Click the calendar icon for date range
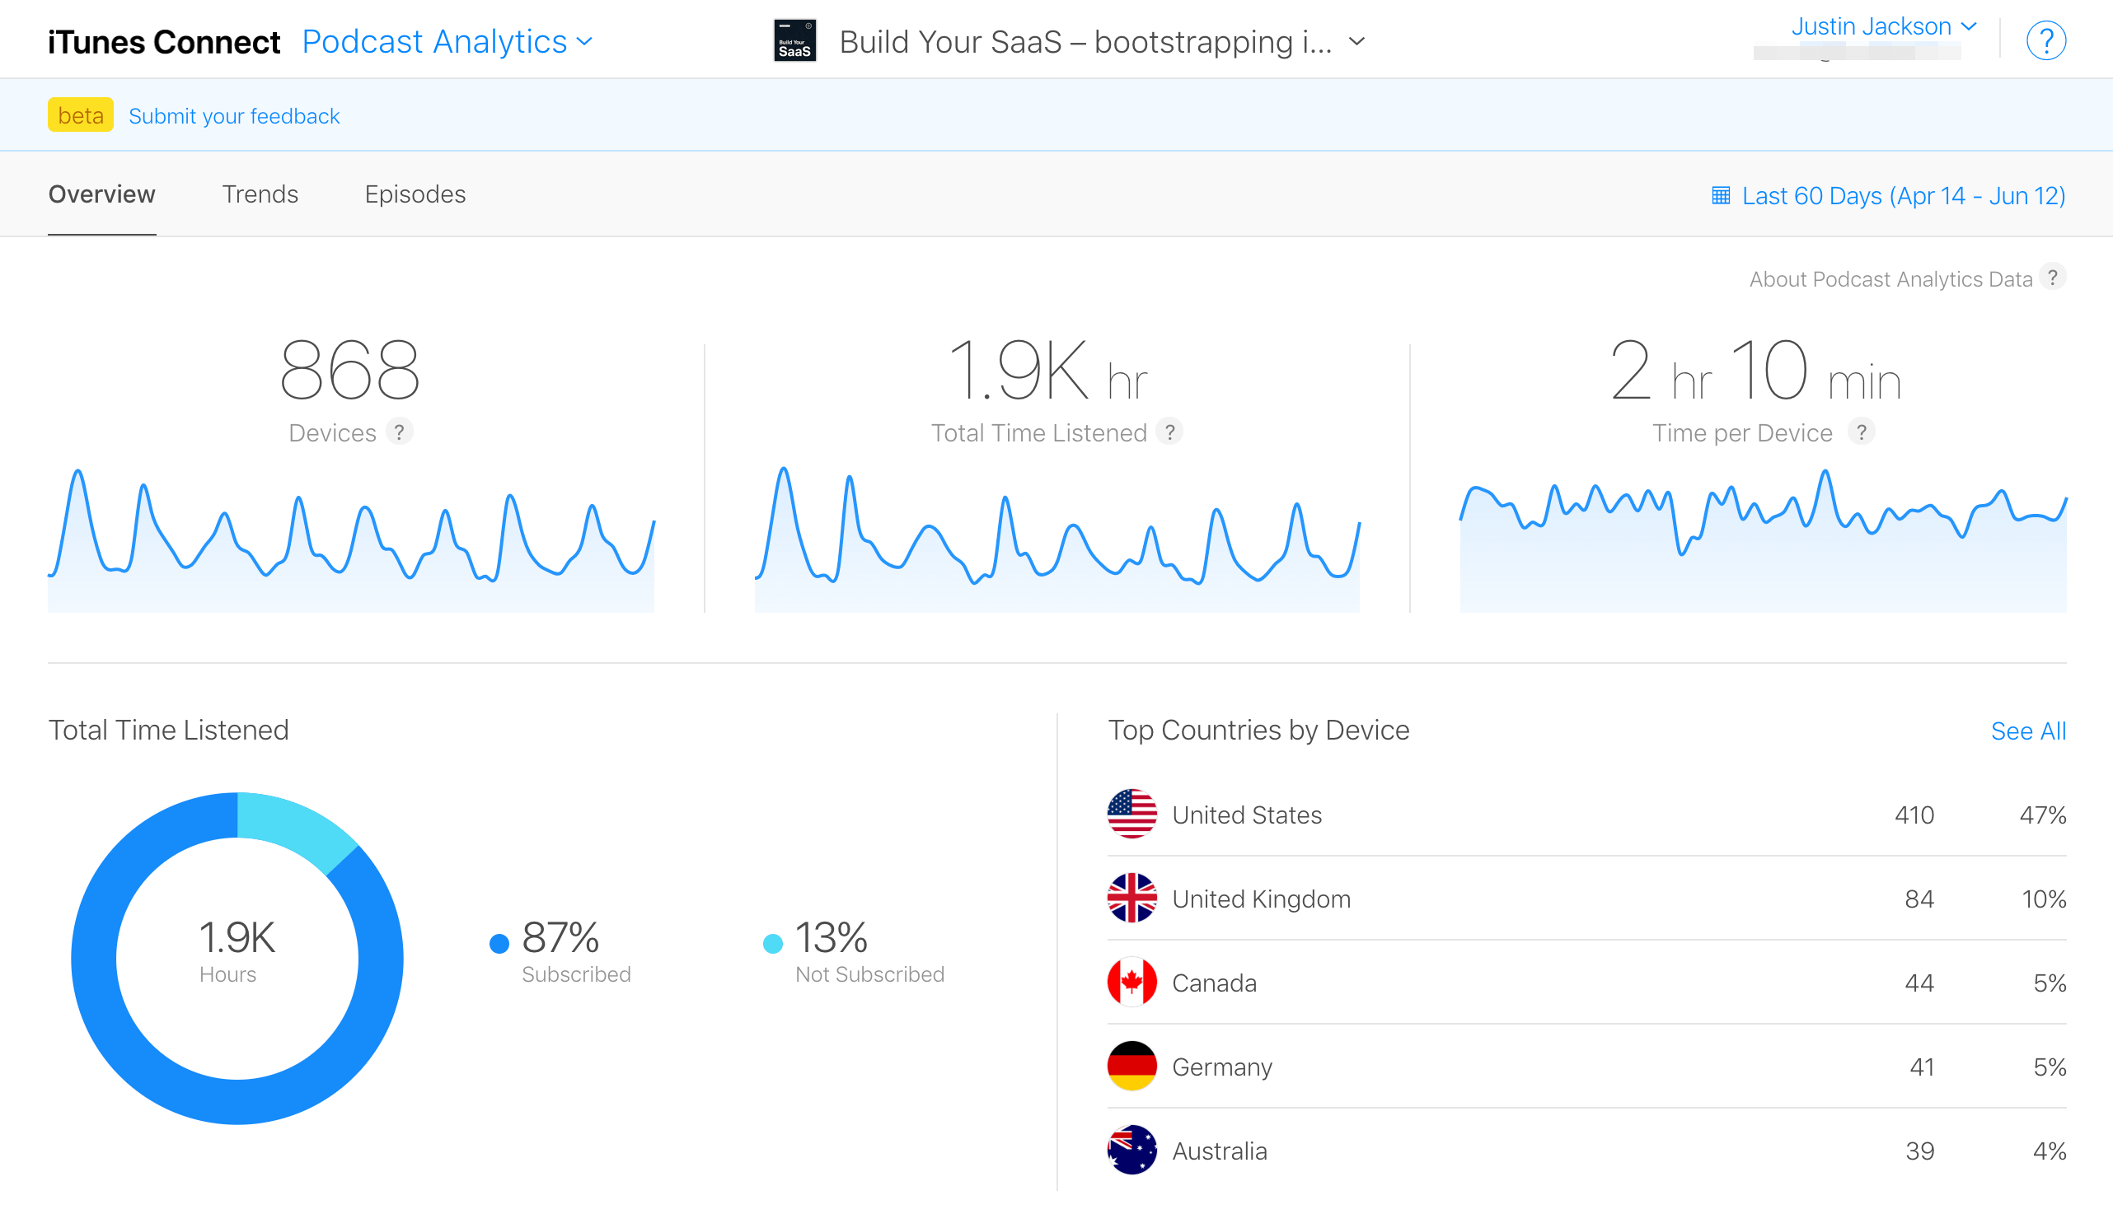The image size is (2113, 1214). (1720, 196)
